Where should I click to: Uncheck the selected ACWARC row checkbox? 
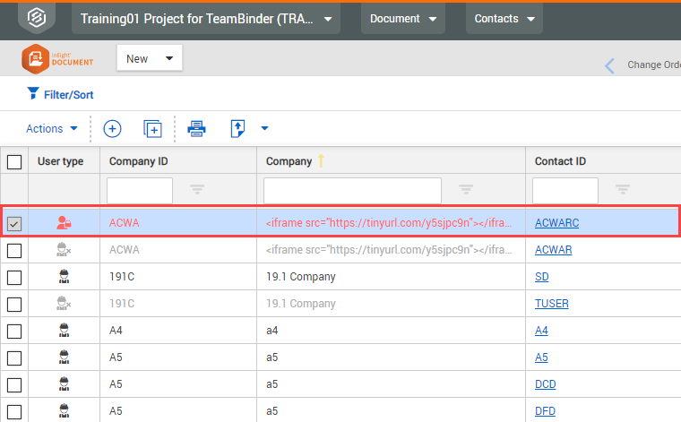tap(14, 224)
